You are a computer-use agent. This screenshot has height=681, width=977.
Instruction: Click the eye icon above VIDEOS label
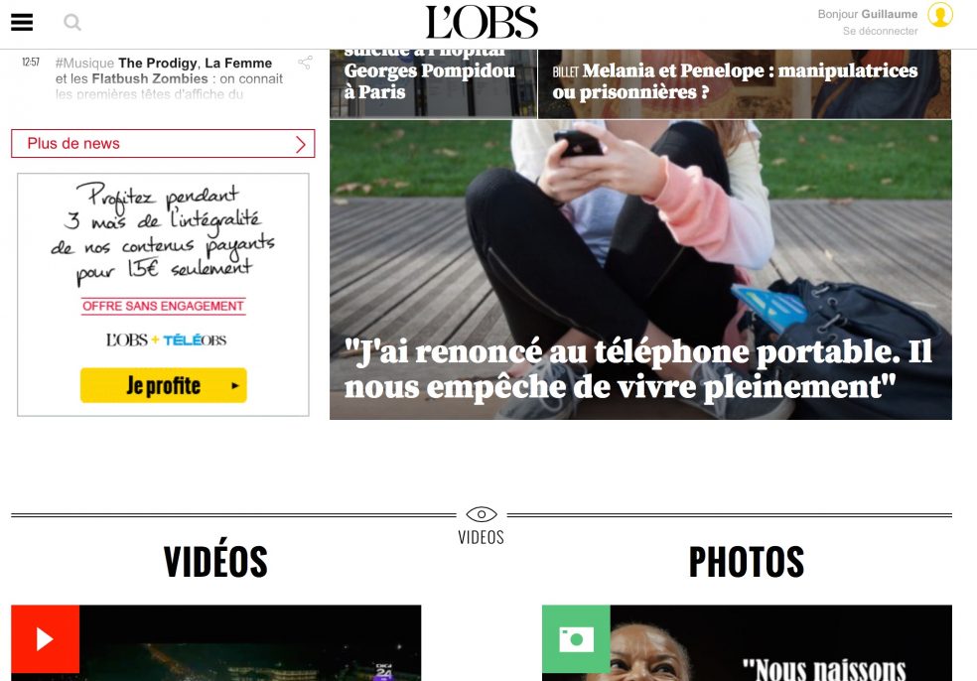[481, 514]
